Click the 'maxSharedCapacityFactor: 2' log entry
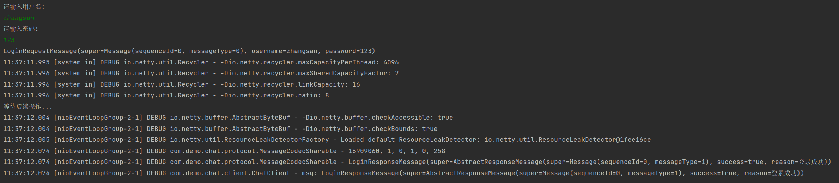Screen dimensions: 839x183 pos(348,73)
